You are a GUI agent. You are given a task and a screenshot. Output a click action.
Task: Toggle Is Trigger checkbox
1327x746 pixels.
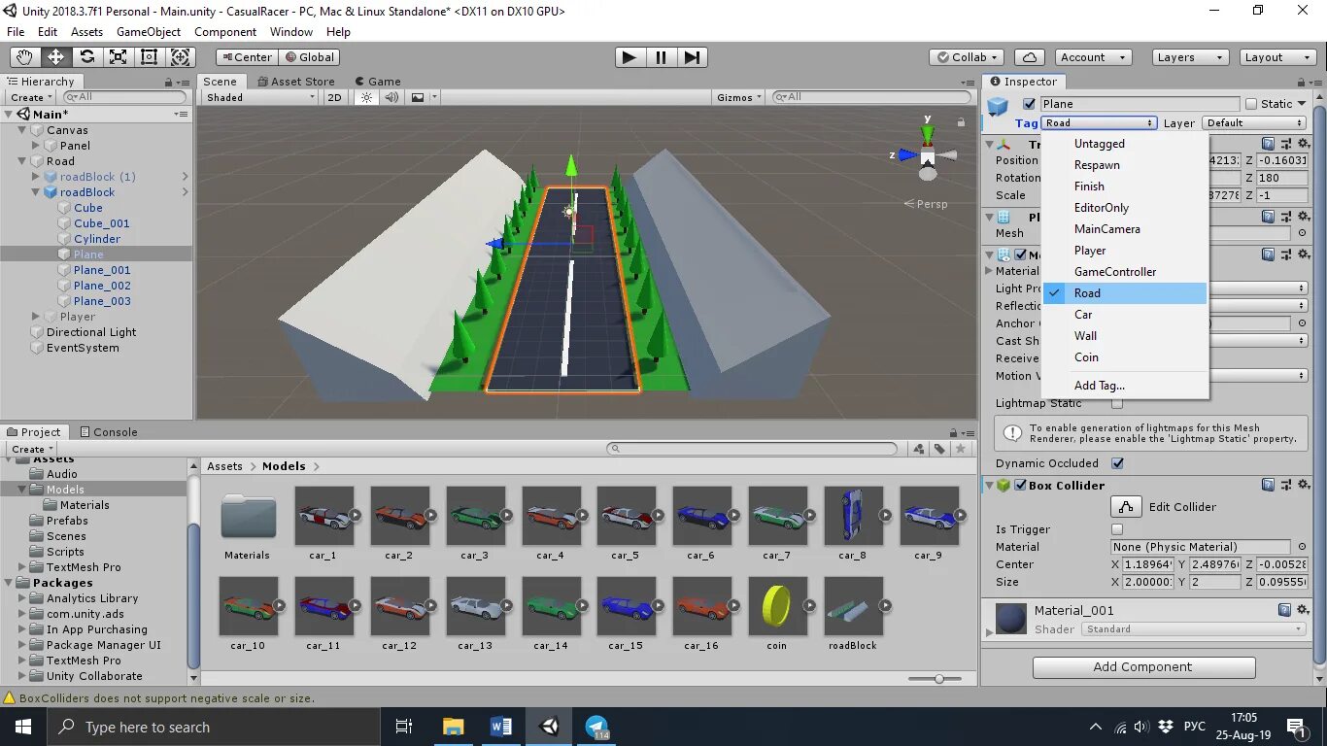point(1117,529)
